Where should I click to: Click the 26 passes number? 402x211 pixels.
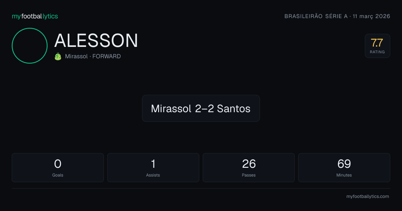[x=249, y=164]
